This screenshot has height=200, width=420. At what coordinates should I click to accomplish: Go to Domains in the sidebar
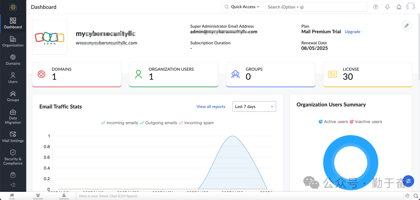click(x=13, y=59)
